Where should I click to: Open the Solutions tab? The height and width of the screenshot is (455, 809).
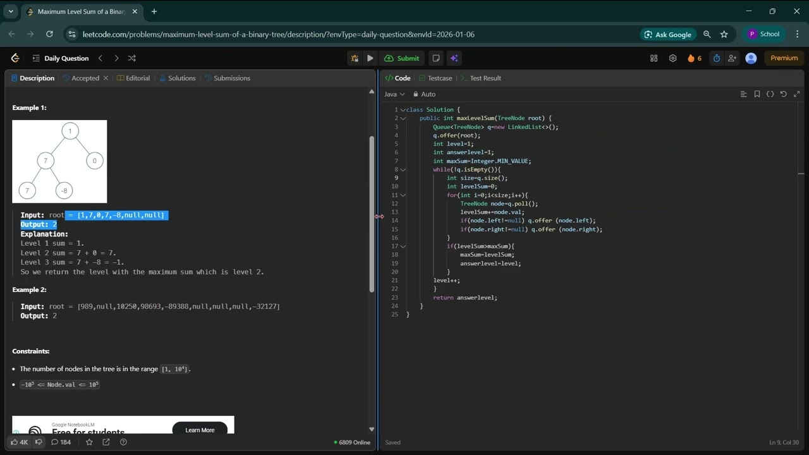(x=178, y=78)
